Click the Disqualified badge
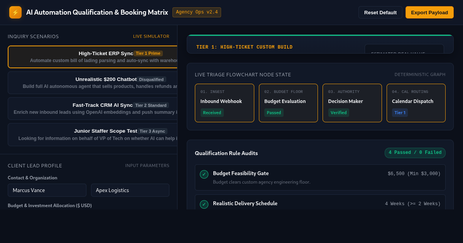Viewport: 463px width, 243px height. pos(151,79)
